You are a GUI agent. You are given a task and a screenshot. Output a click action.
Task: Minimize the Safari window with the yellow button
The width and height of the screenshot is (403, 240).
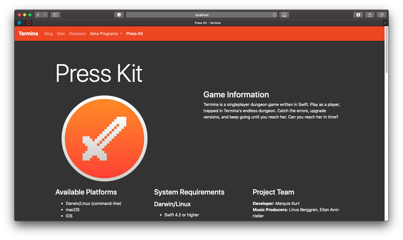click(x=25, y=15)
